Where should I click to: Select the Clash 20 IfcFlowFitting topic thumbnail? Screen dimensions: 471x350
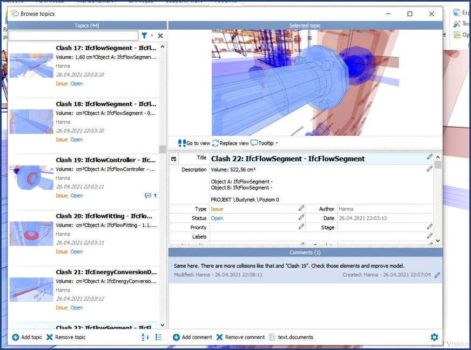(x=31, y=233)
